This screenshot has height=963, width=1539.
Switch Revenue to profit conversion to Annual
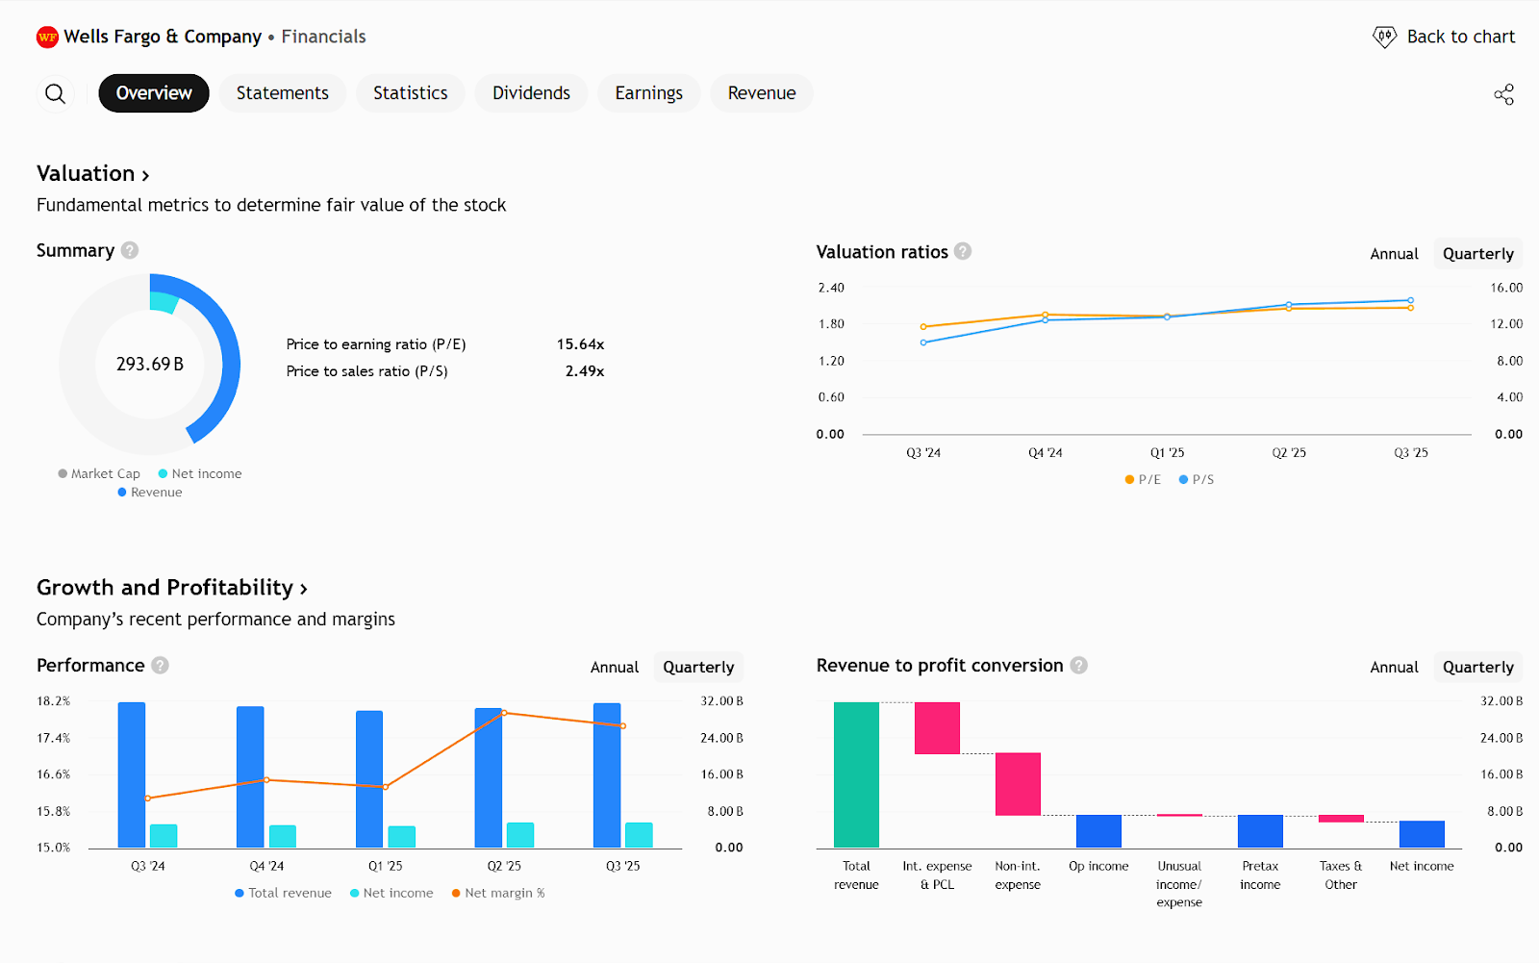1394,668
